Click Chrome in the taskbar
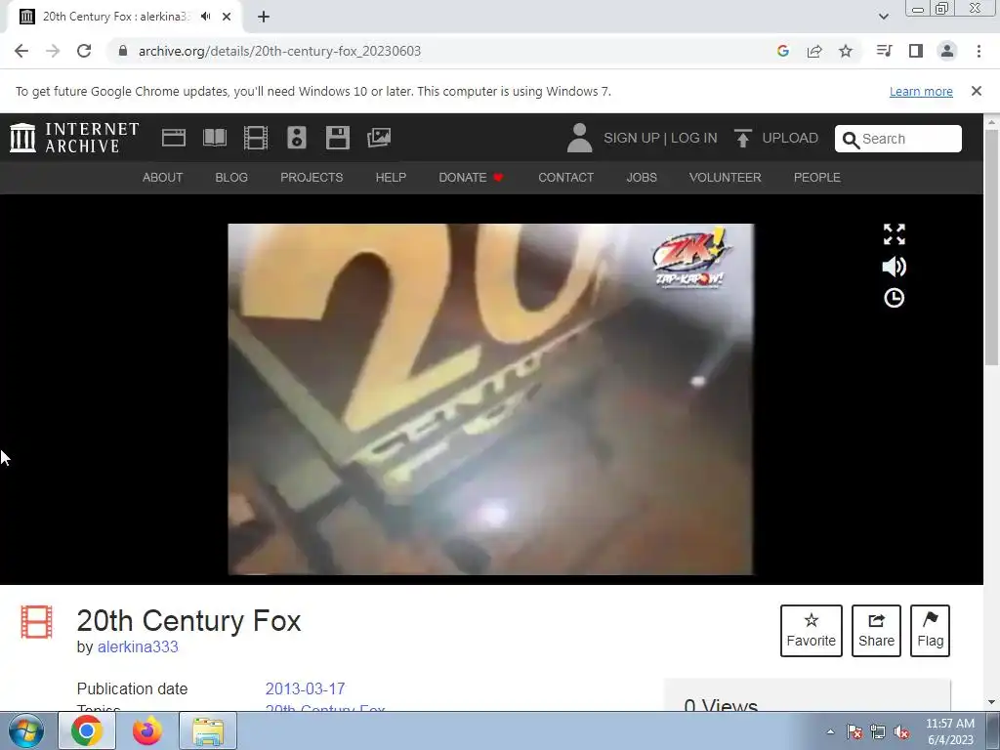Screen dimensions: 1000x750 coord(87,730)
